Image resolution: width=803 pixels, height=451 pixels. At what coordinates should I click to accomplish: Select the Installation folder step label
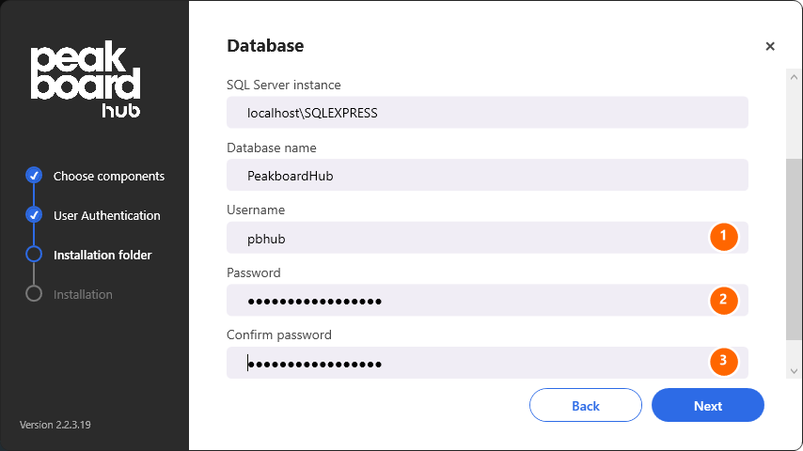102,255
